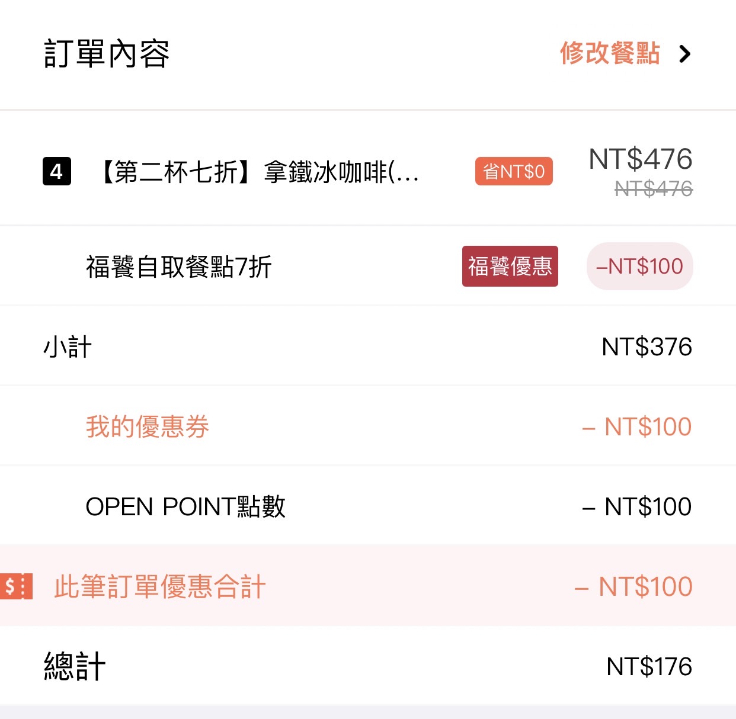The height and width of the screenshot is (719, 736).
Task: Tap the OPEN POINT – NT$100 value
Action: (637, 506)
